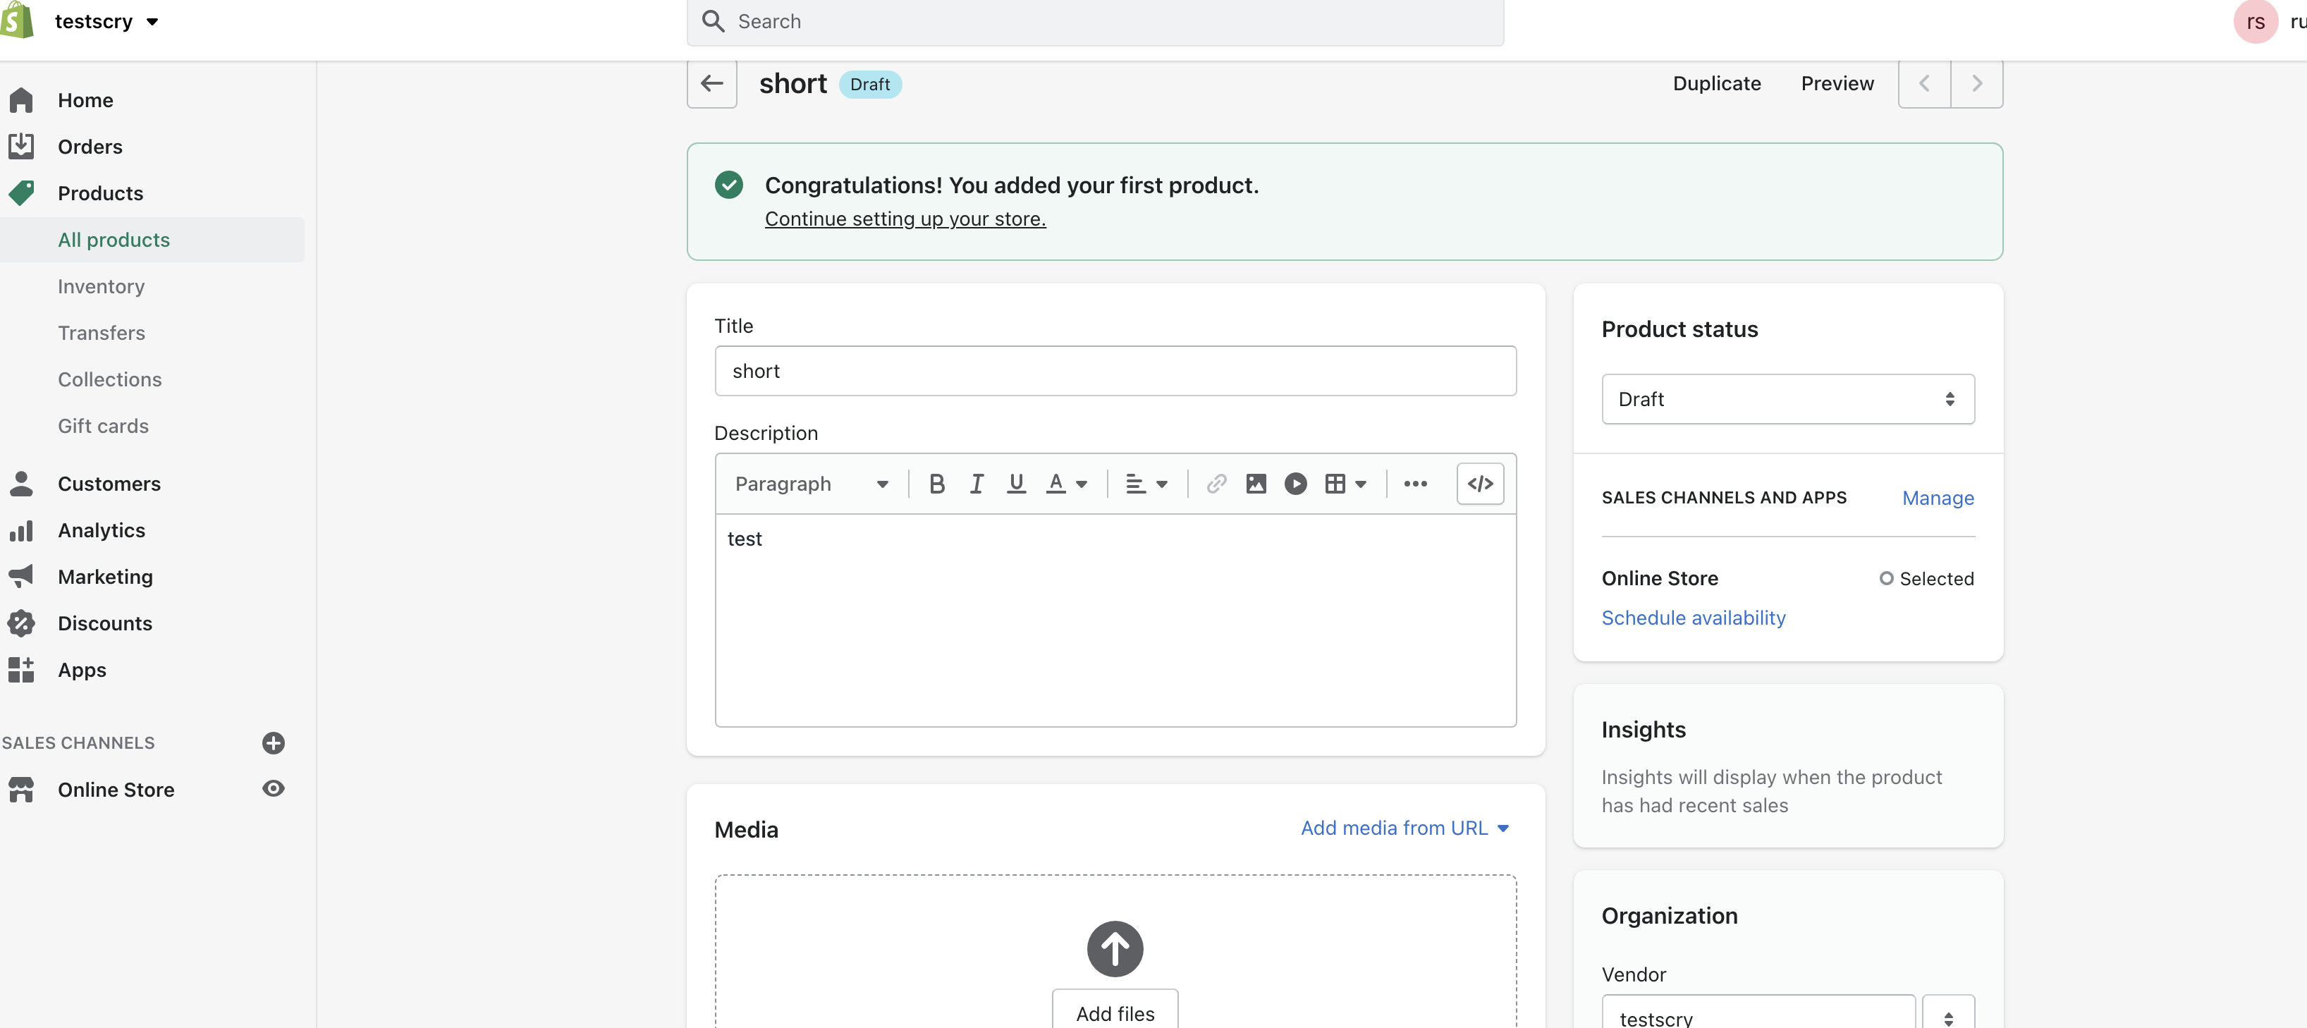This screenshot has width=2307, height=1028.
Task: Click the insert video play icon
Action: [1295, 484]
